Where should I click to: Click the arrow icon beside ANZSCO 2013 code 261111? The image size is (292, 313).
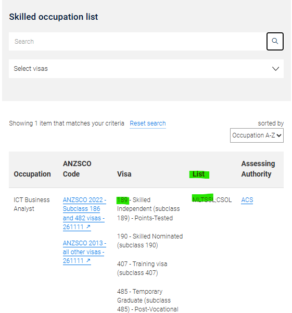click(88, 260)
